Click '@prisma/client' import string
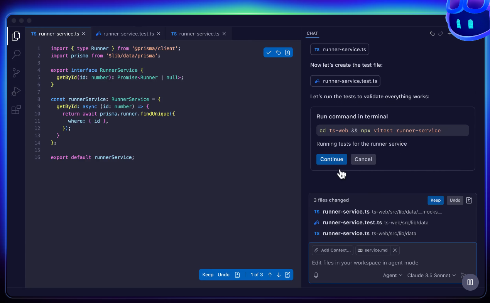Screen dimensions: 490x303 (155, 49)
